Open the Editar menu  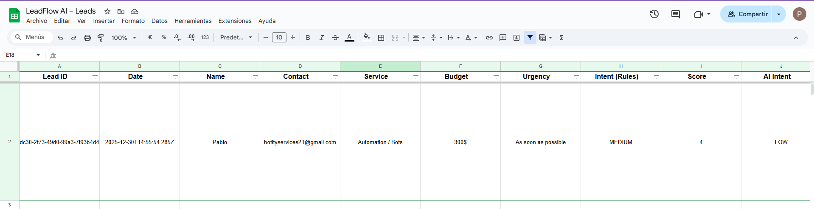coord(62,21)
